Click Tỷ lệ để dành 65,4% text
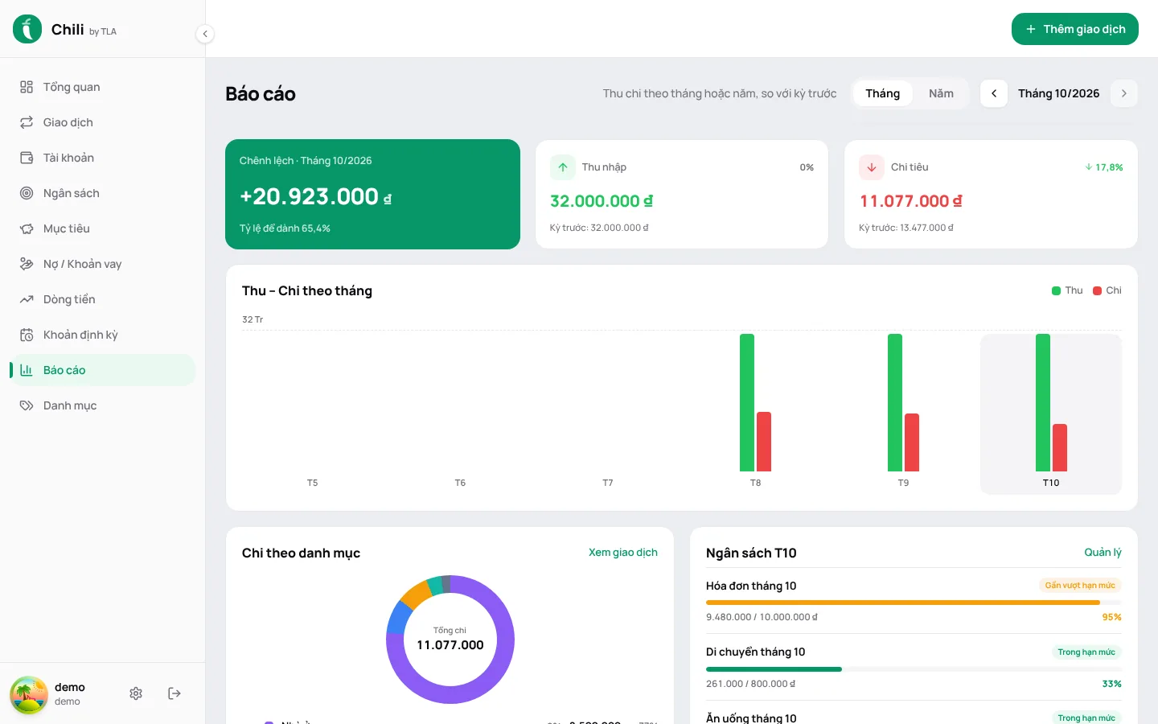The height and width of the screenshot is (724, 1158). click(x=285, y=228)
